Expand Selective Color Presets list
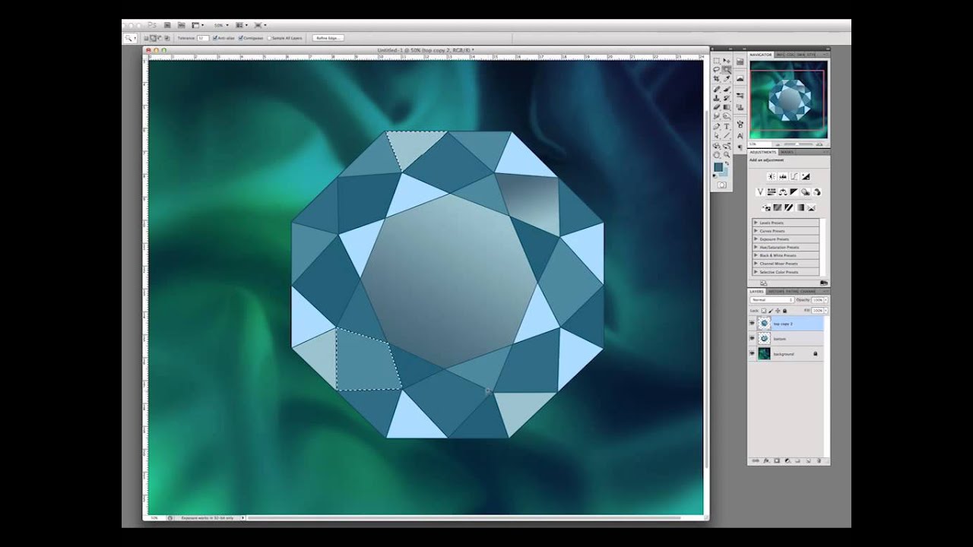 (756, 272)
